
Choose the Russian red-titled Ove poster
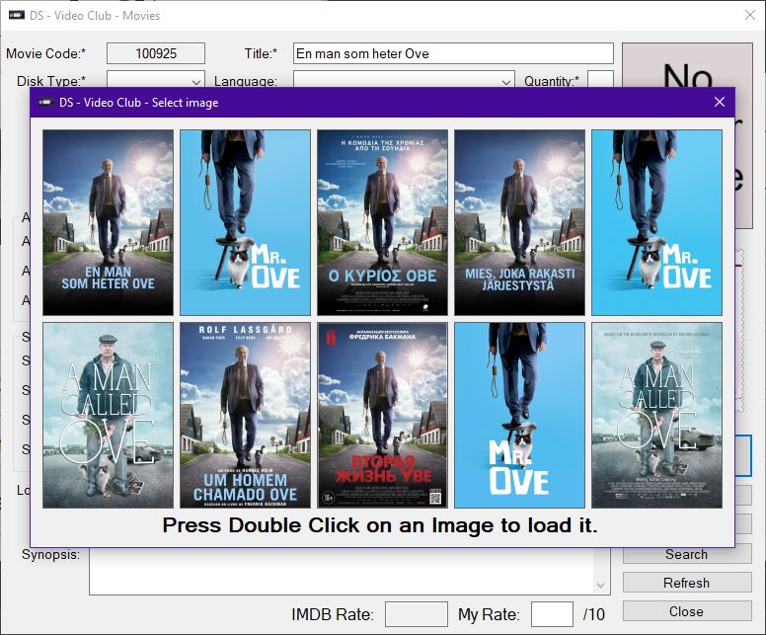pos(383,415)
